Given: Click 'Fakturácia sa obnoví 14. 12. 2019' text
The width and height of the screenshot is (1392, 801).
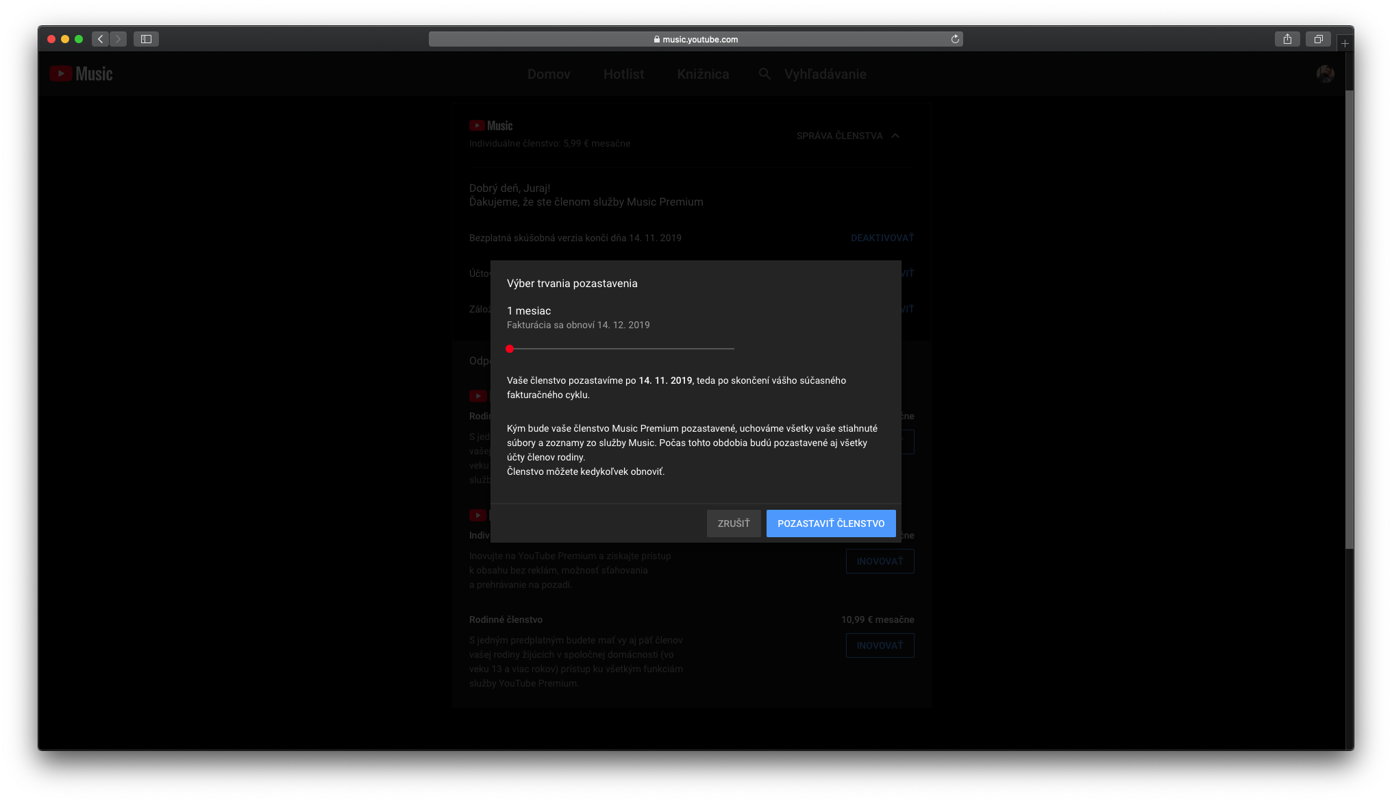Looking at the screenshot, I should (578, 325).
